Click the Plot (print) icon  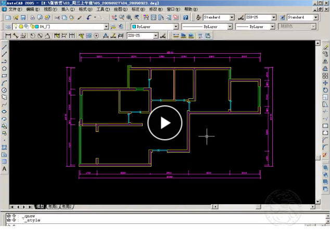(x=32, y=17)
